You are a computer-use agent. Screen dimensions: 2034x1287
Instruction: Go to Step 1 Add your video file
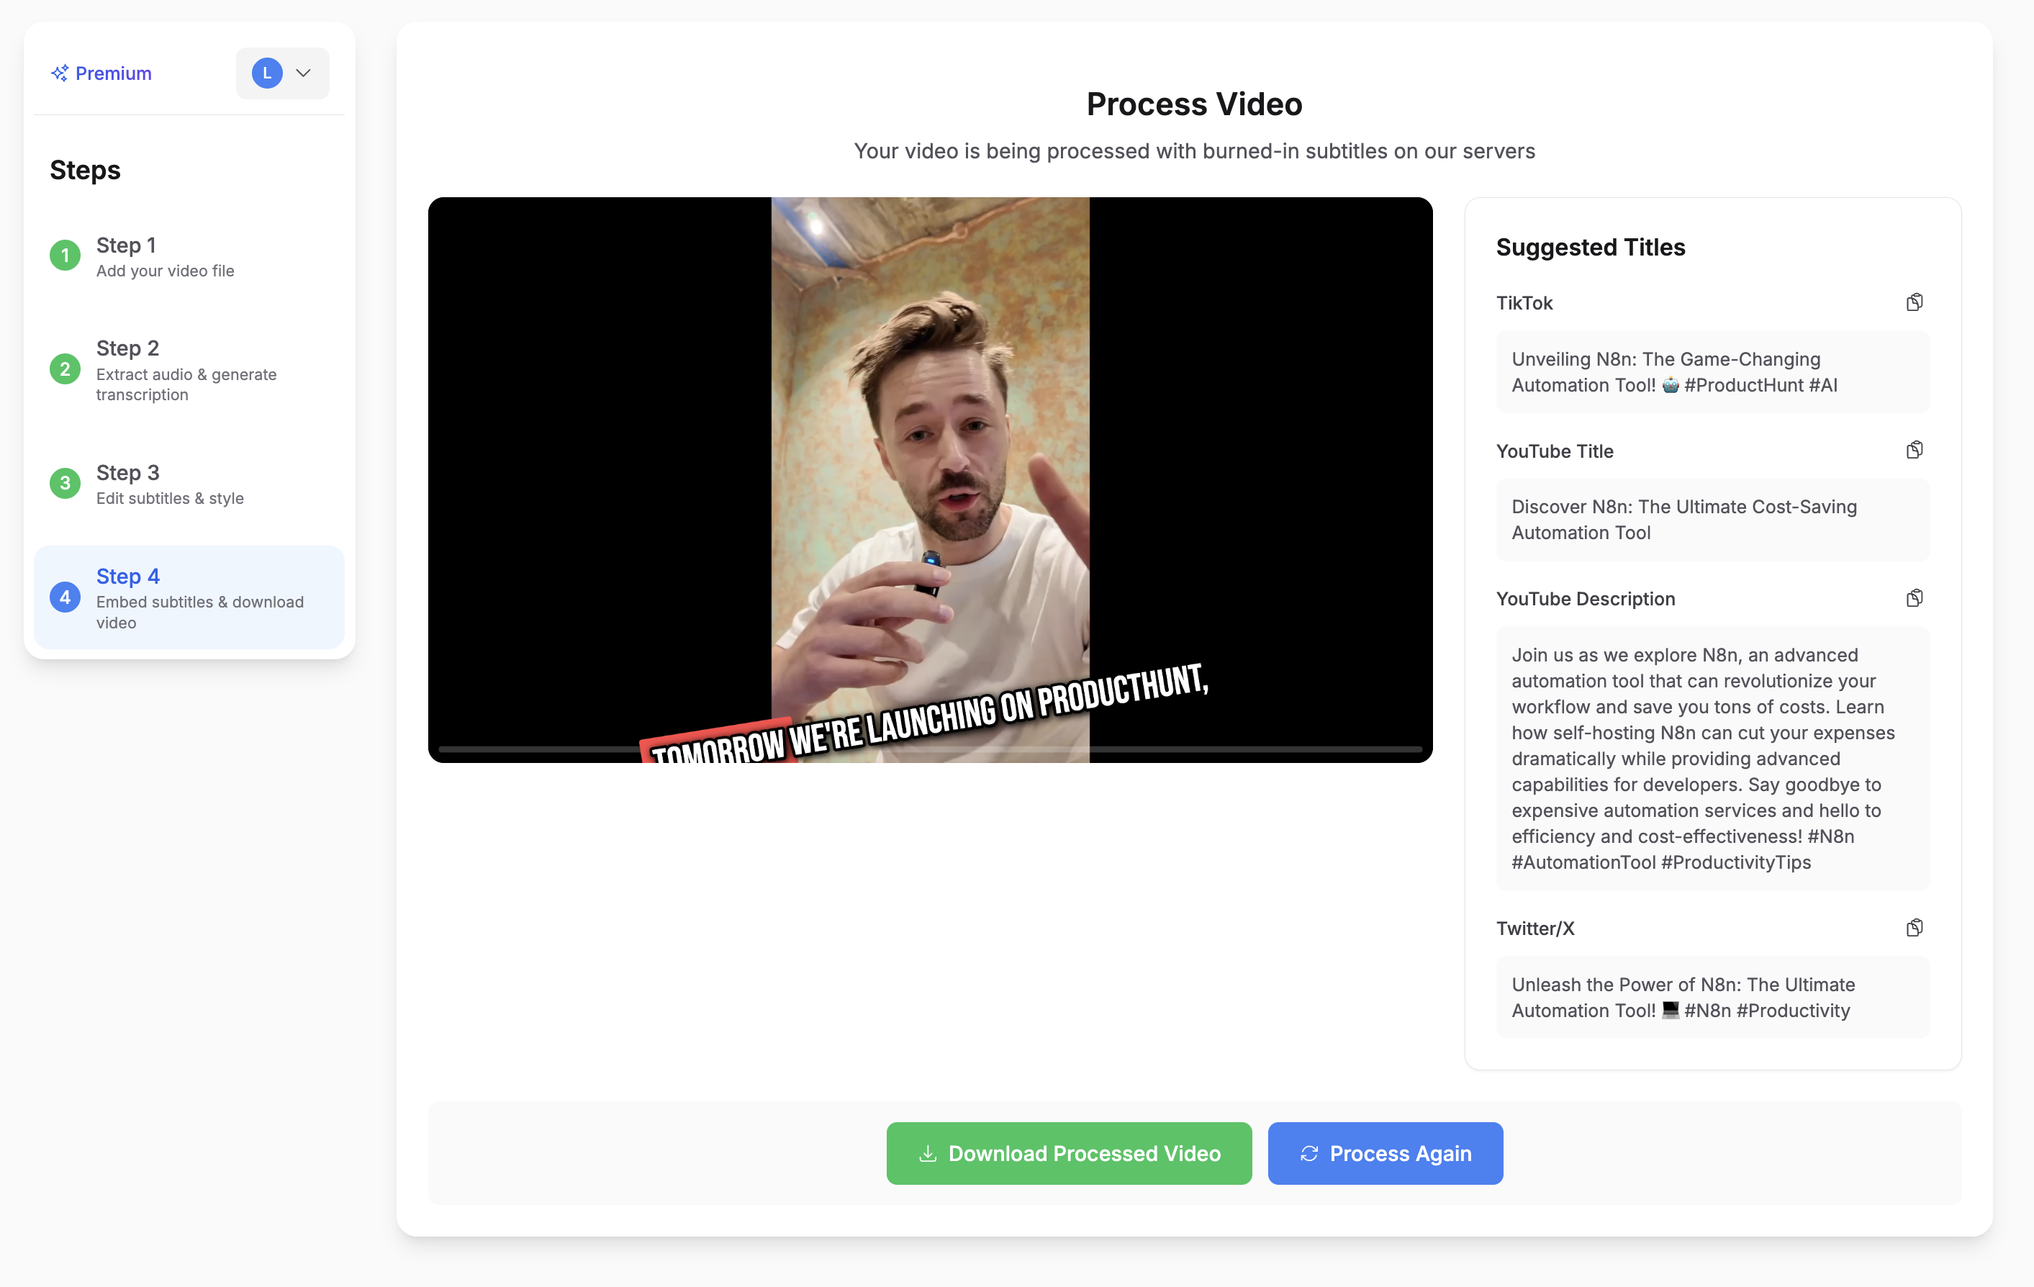(x=166, y=257)
